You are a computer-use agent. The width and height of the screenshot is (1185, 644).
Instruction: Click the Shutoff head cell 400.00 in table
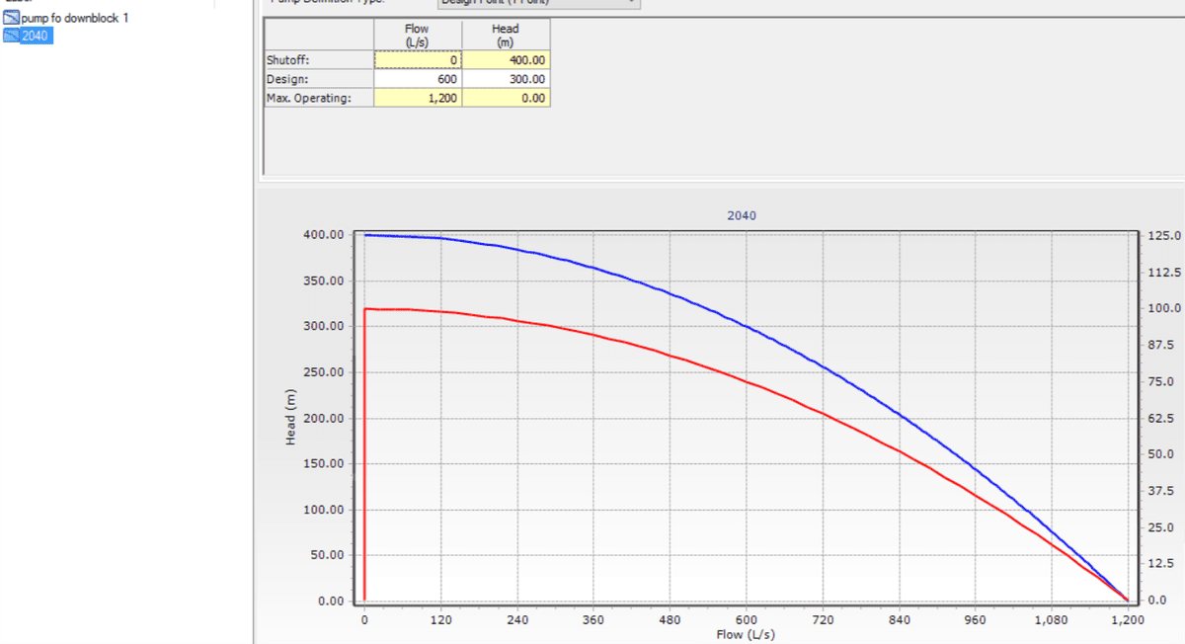505,60
